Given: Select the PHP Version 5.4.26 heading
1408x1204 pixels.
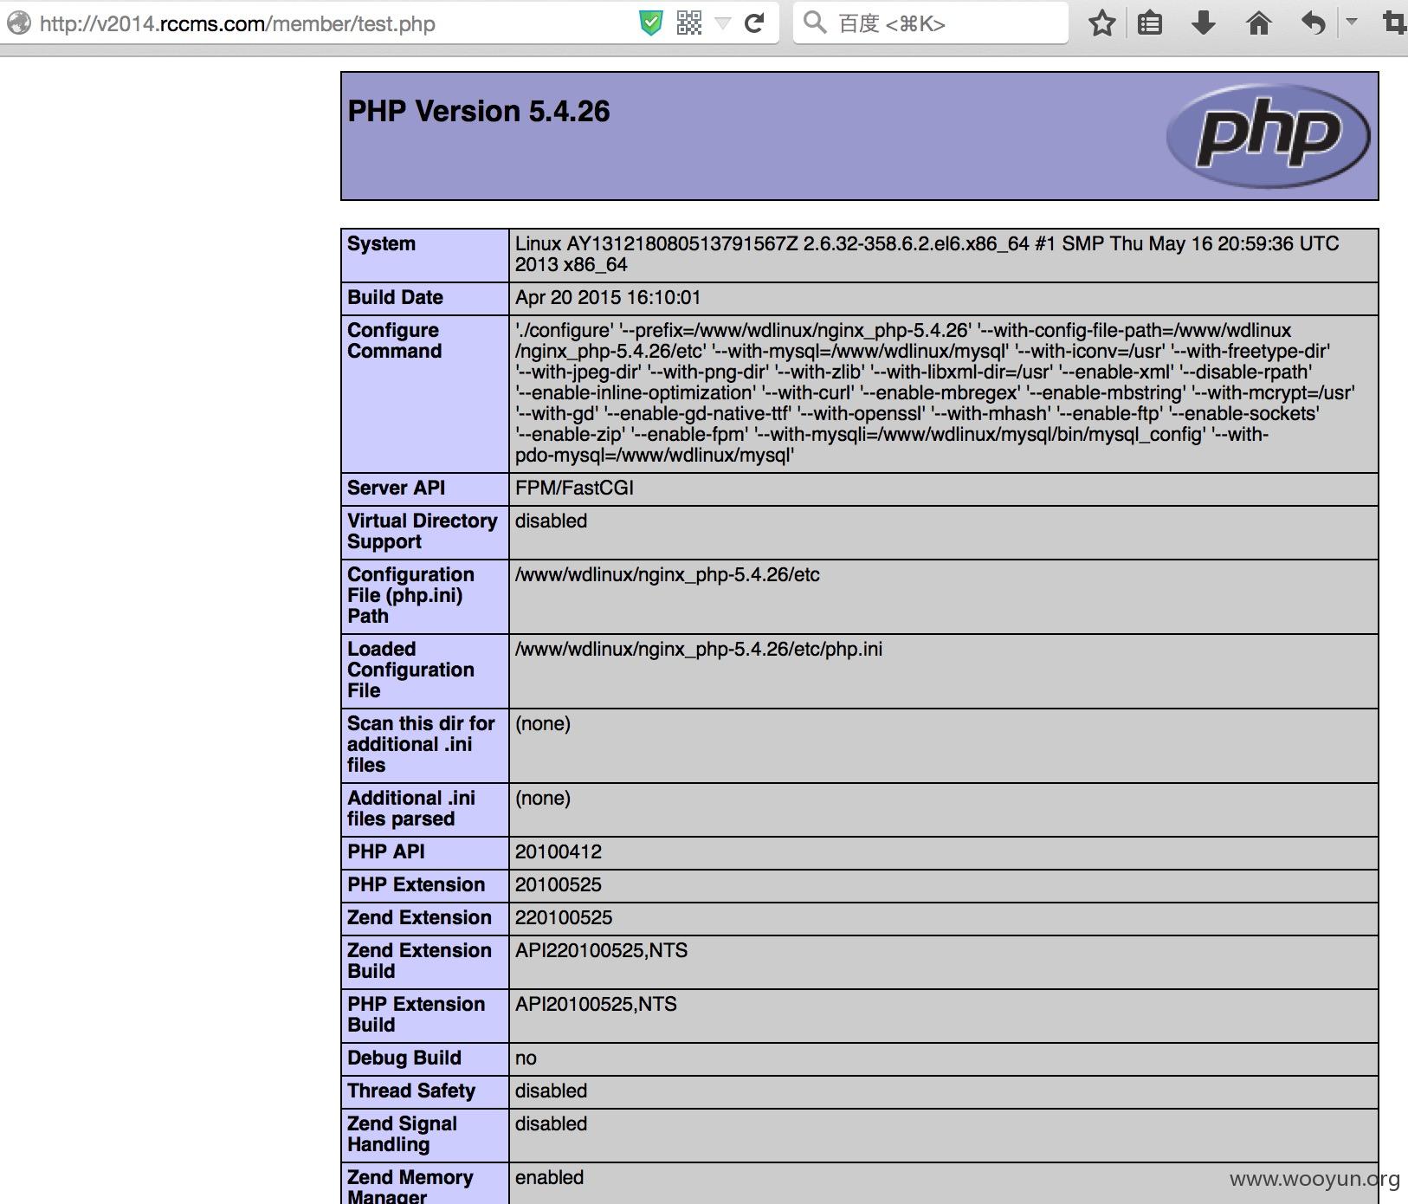Looking at the screenshot, I should [479, 112].
